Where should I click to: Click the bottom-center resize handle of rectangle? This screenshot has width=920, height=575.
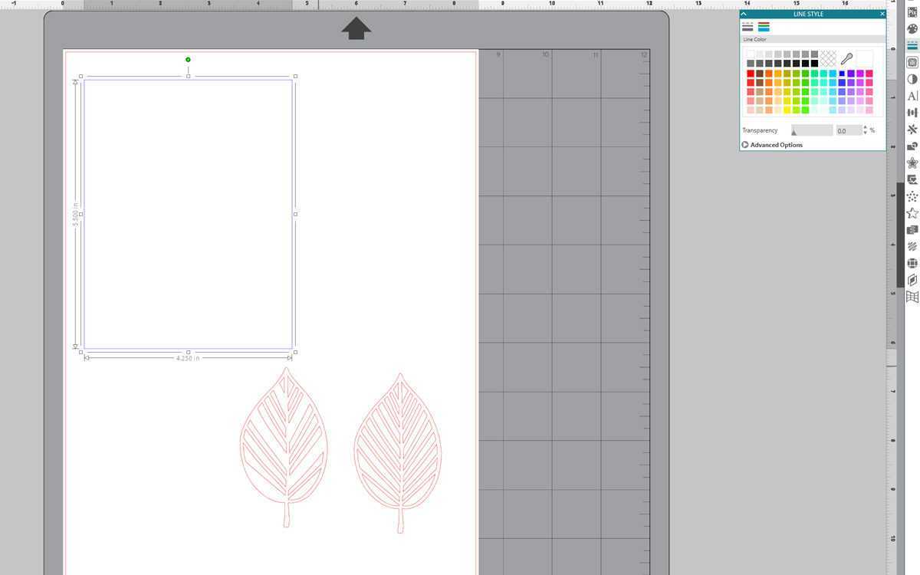pyautogui.click(x=188, y=353)
